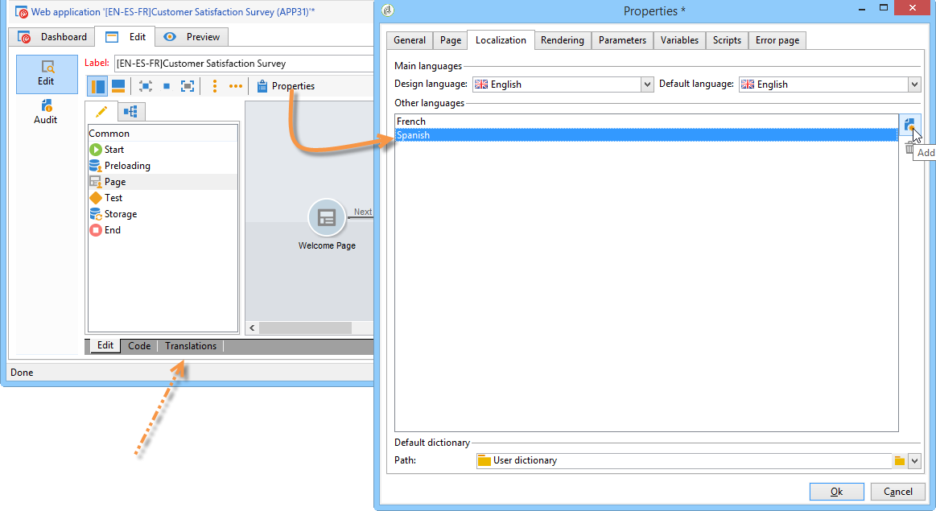This screenshot has width=936, height=511.
Task: Open the Default language dropdown
Action: coord(914,84)
